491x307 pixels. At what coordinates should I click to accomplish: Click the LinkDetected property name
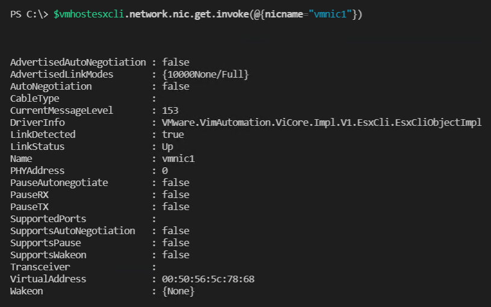pos(43,134)
